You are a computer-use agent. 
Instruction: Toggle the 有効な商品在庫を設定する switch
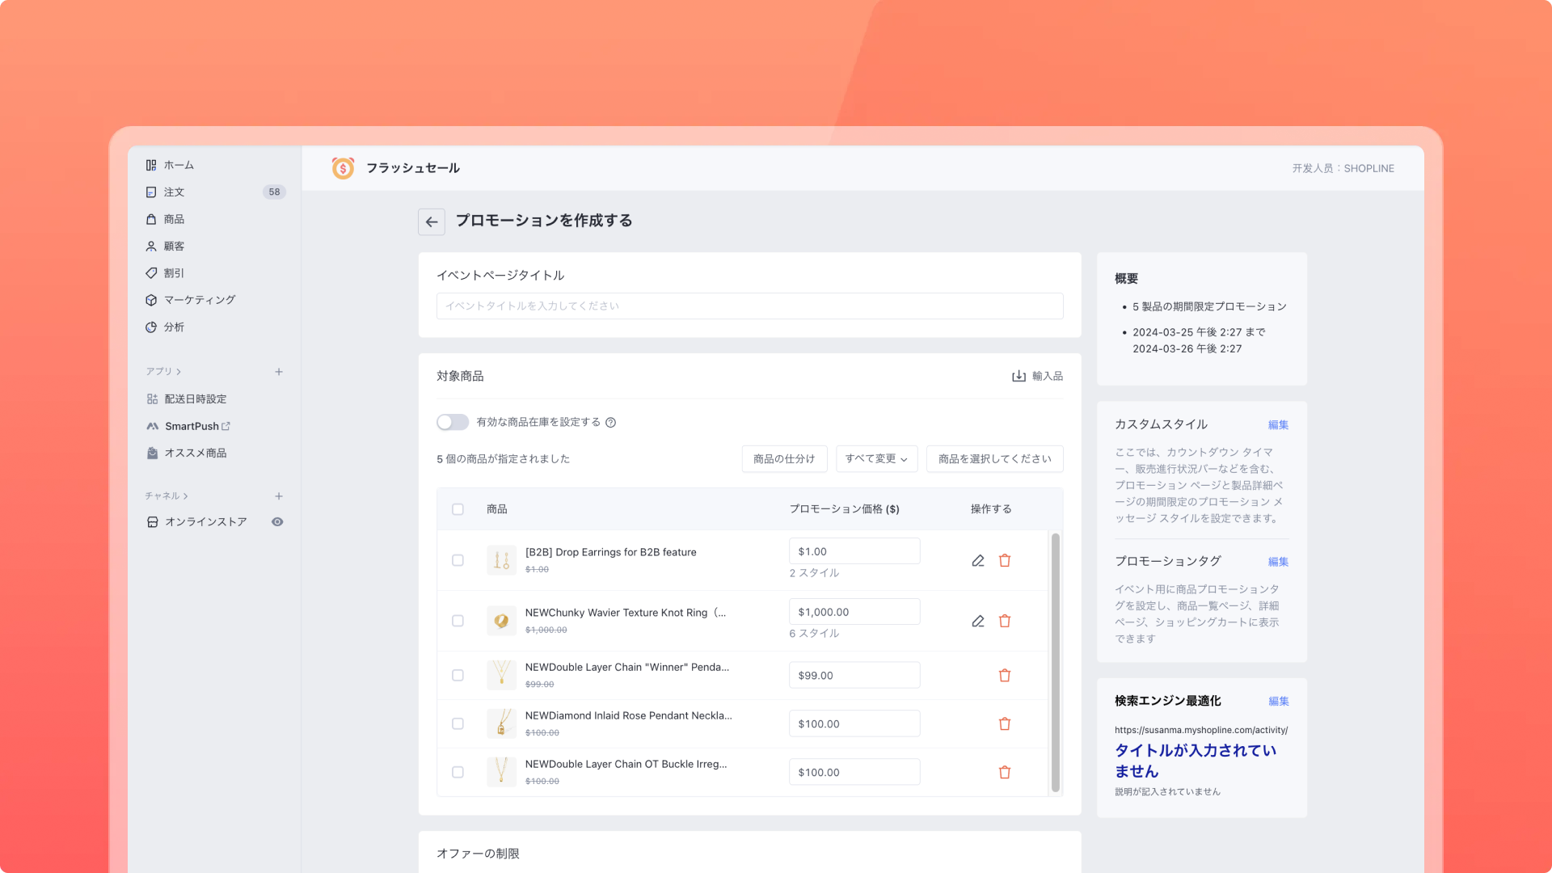453,422
